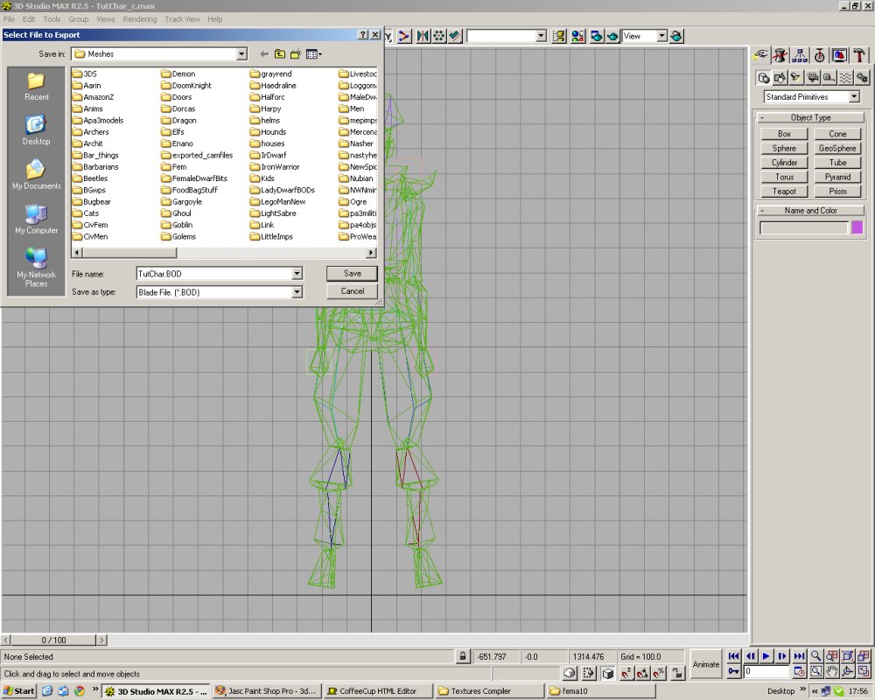Toggle Key Mode key icon
The height and width of the screenshot is (700, 875).
click(x=733, y=671)
